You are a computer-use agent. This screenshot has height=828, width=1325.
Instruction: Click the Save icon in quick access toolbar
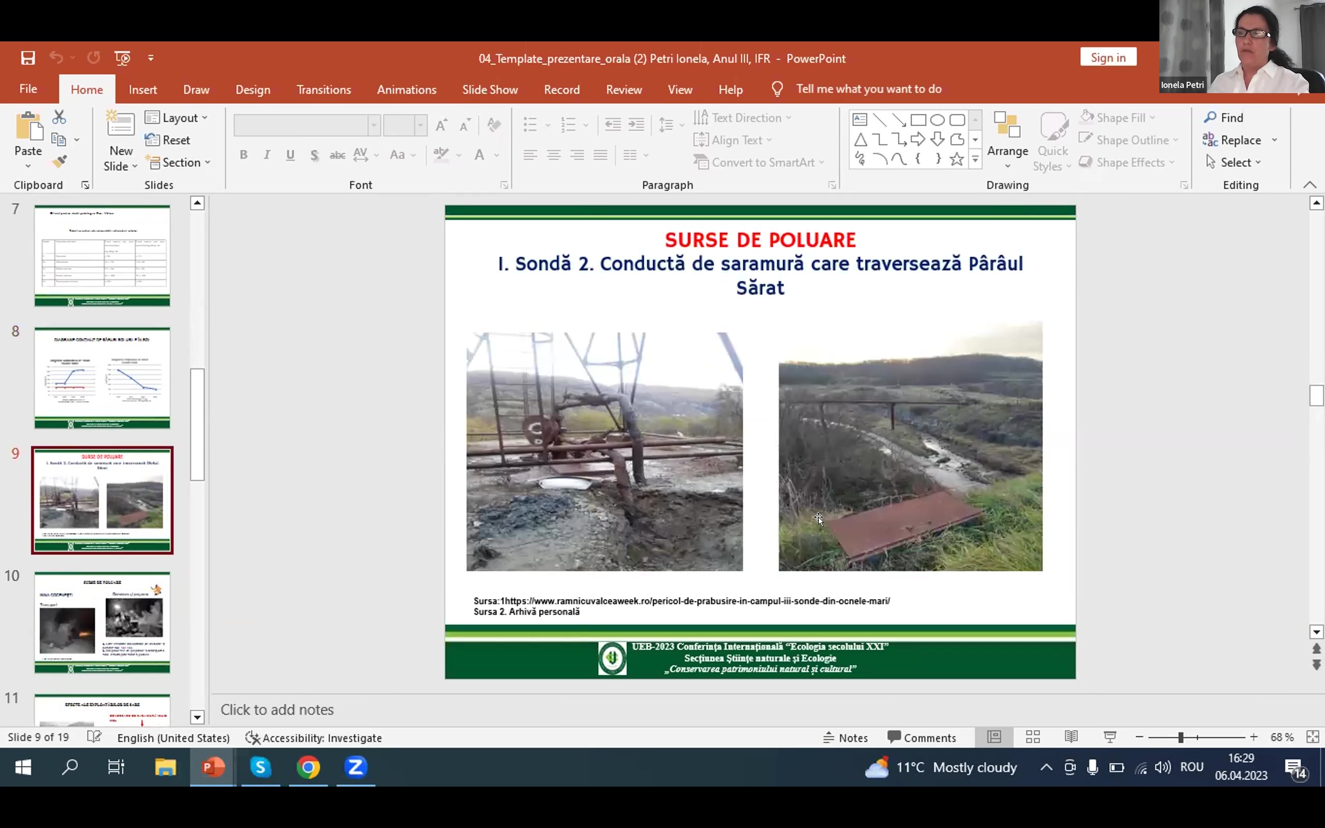pos(28,58)
